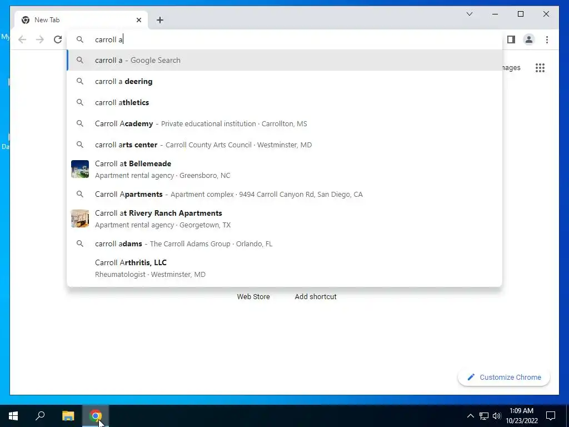569x427 pixels.
Task: Open the Web Store shortcut
Action: 253,297
